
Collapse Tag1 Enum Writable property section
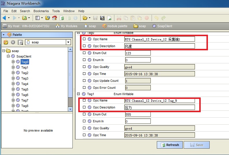79,94
